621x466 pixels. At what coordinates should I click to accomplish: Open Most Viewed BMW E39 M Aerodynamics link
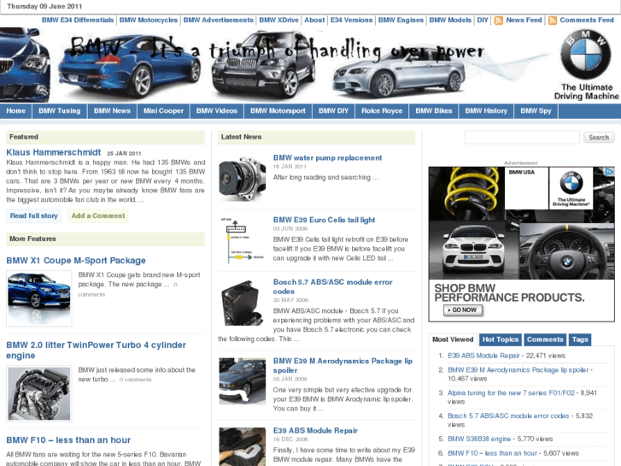tap(518, 370)
